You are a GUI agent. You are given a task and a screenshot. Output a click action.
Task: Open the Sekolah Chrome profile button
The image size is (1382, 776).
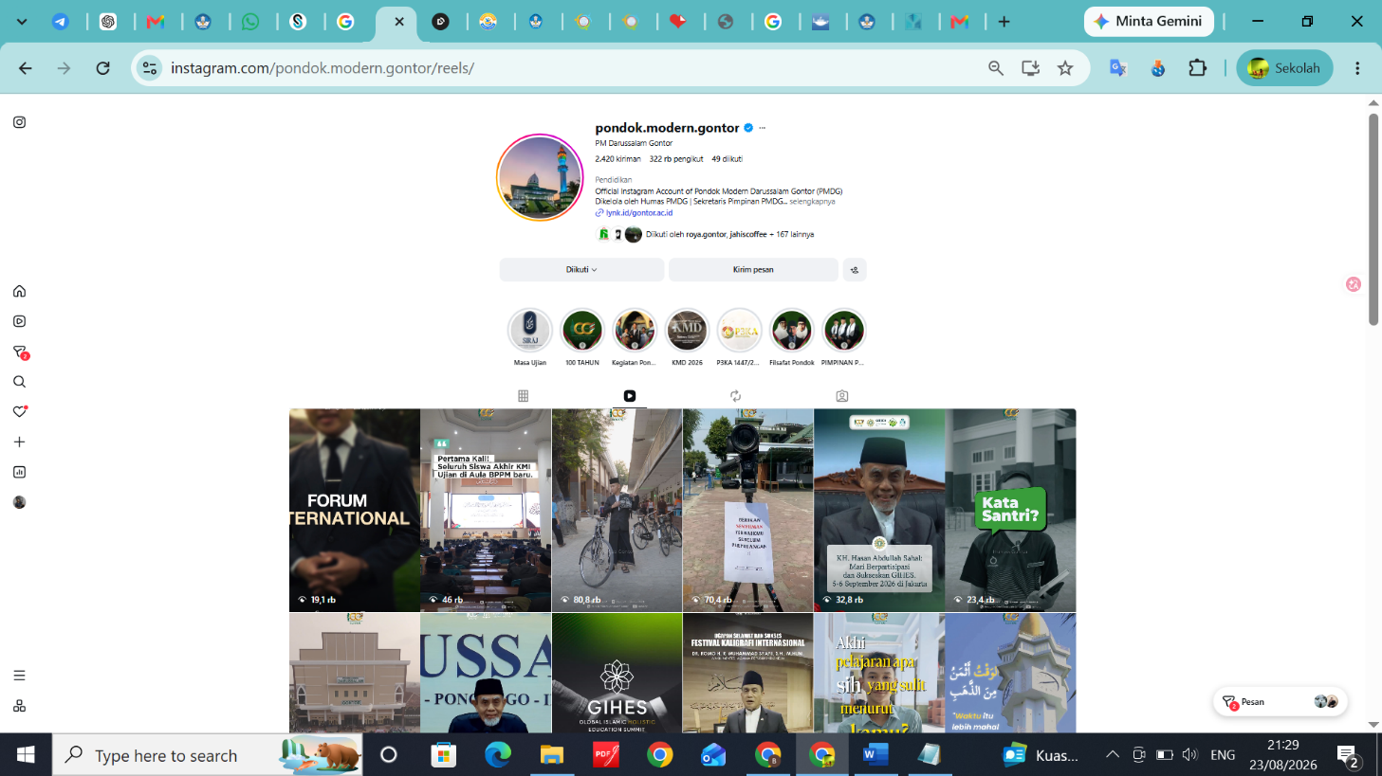click(1284, 68)
